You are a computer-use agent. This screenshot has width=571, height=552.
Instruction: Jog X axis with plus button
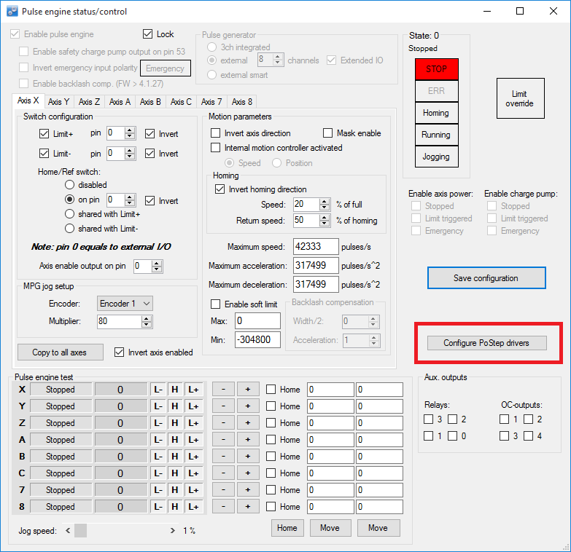tap(248, 389)
